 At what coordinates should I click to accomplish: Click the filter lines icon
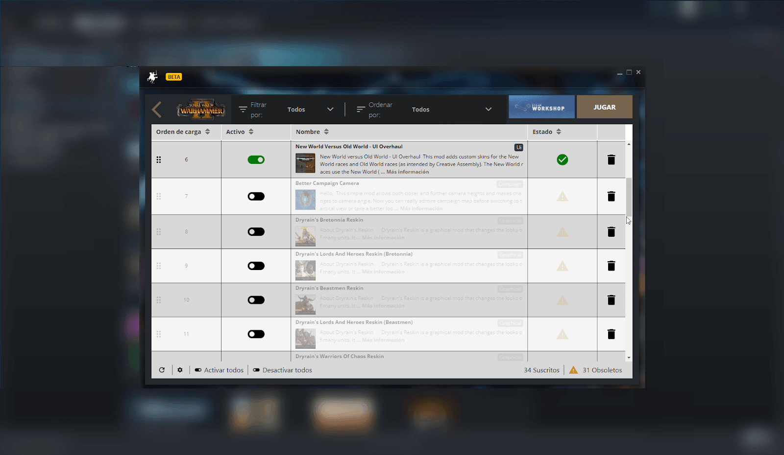[243, 110]
